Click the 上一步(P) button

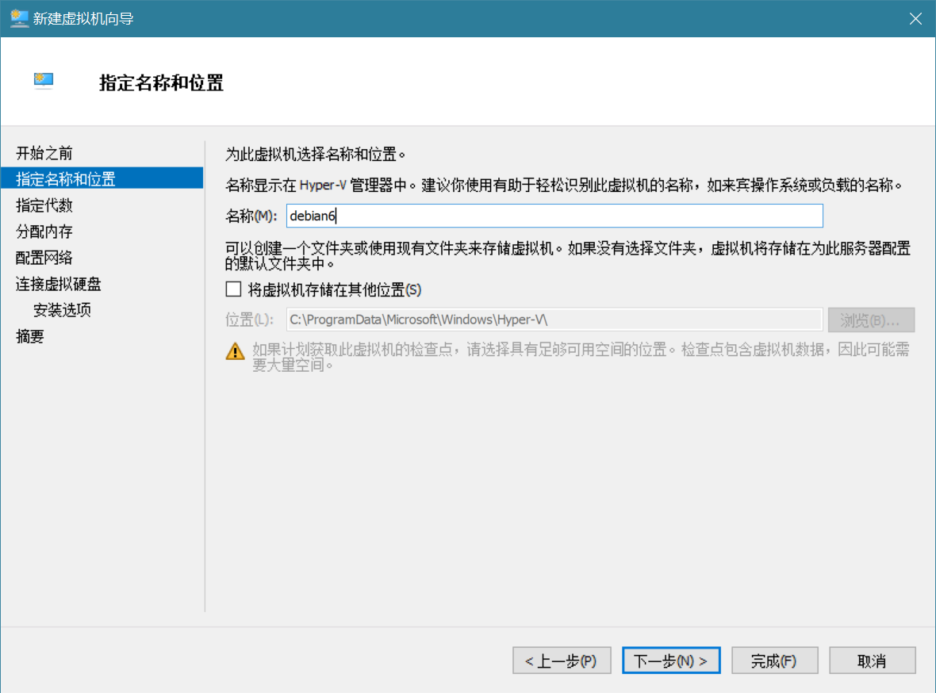pos(561,660)
